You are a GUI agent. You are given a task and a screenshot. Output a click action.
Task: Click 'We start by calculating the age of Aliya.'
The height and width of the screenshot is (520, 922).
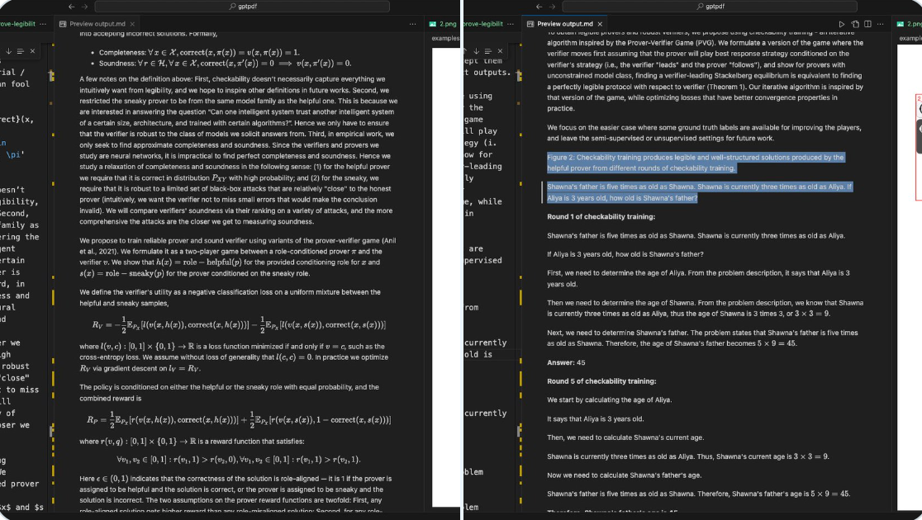point(609,400)
